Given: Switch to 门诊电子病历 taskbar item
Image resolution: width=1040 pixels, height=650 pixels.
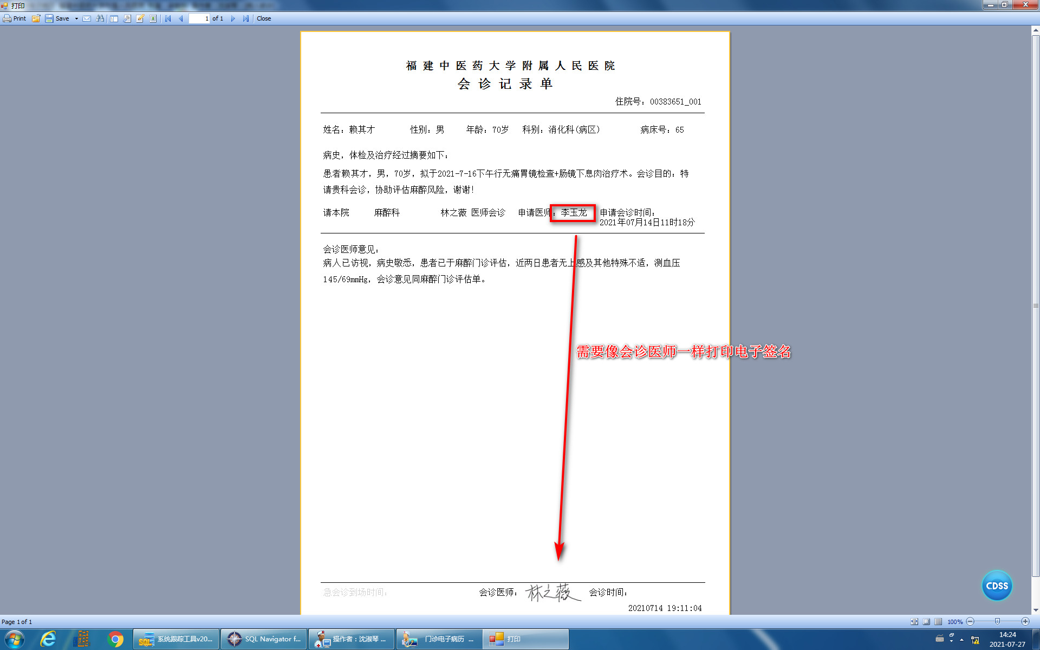Looking at the screenshot, I should tap(439, 639).
